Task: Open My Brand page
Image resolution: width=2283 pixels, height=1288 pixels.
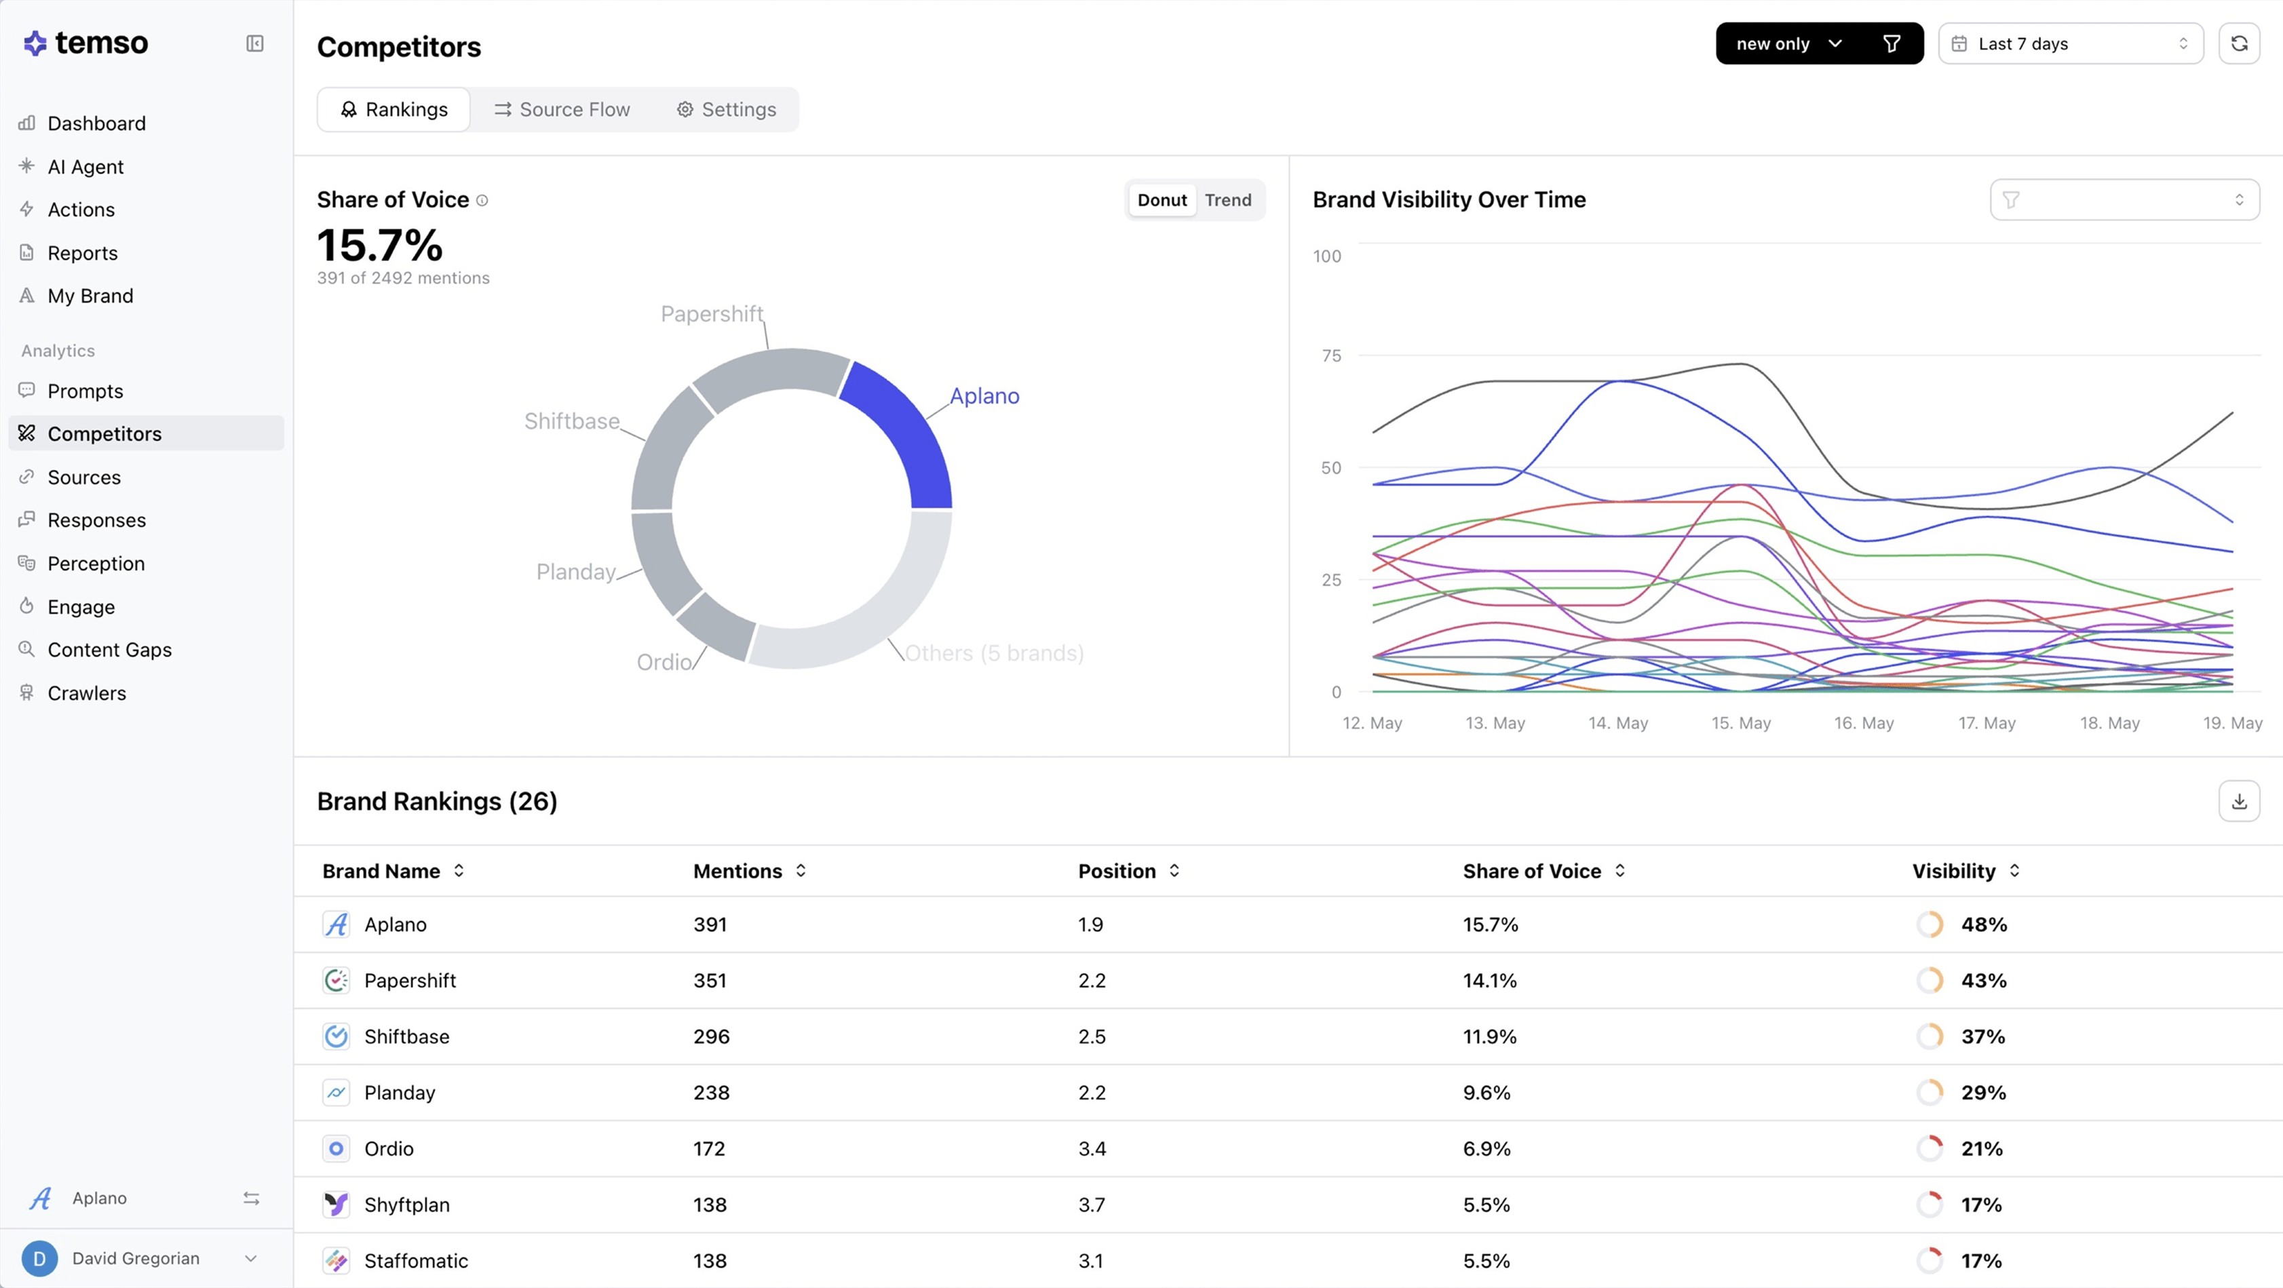Action: pos(147,296)
